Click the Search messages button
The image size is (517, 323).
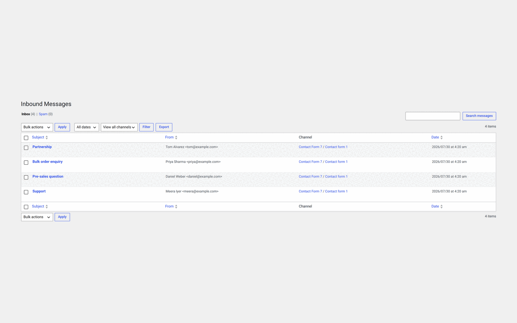pyautogui.click(x=479, y=116)
